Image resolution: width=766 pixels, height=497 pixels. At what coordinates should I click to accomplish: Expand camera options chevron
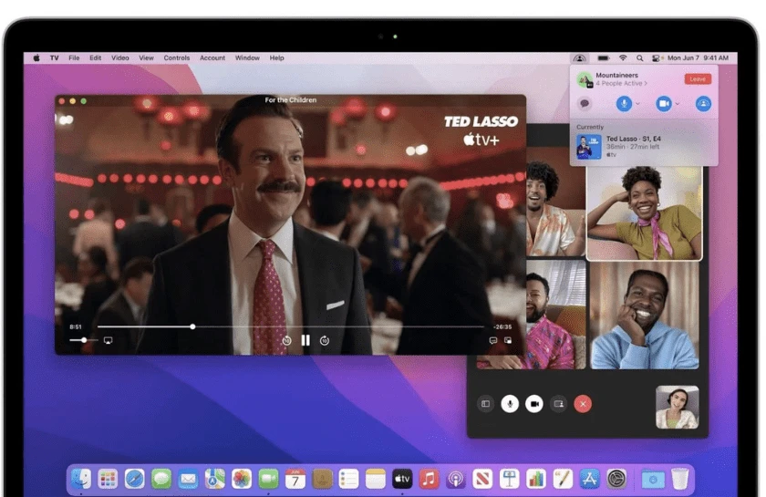[677, 104]
